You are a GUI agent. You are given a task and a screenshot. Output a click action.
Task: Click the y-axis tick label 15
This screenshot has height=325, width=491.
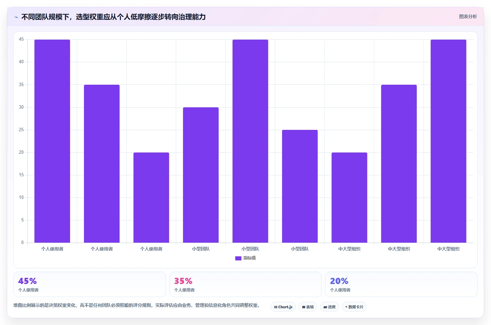click(21, 175)
